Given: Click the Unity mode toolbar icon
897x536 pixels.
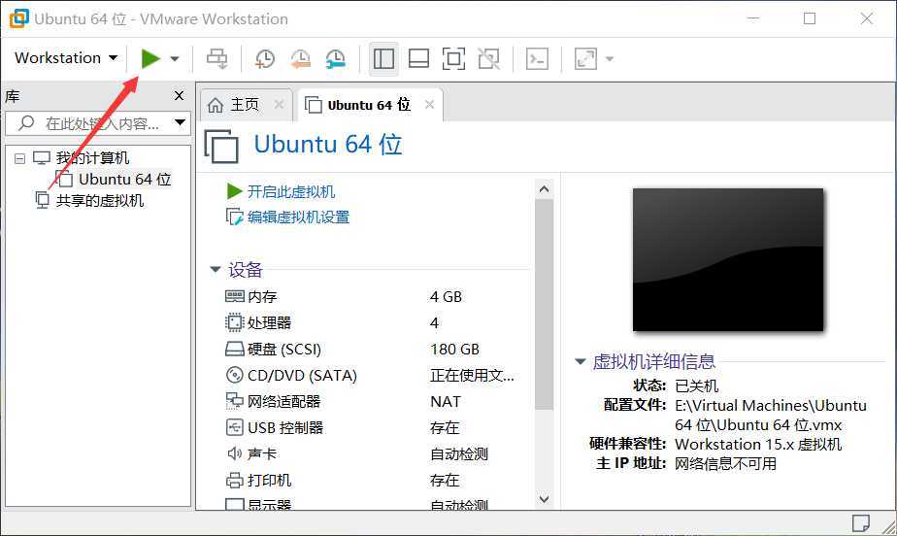Looking at the screenshot, I should pos(488,58).
